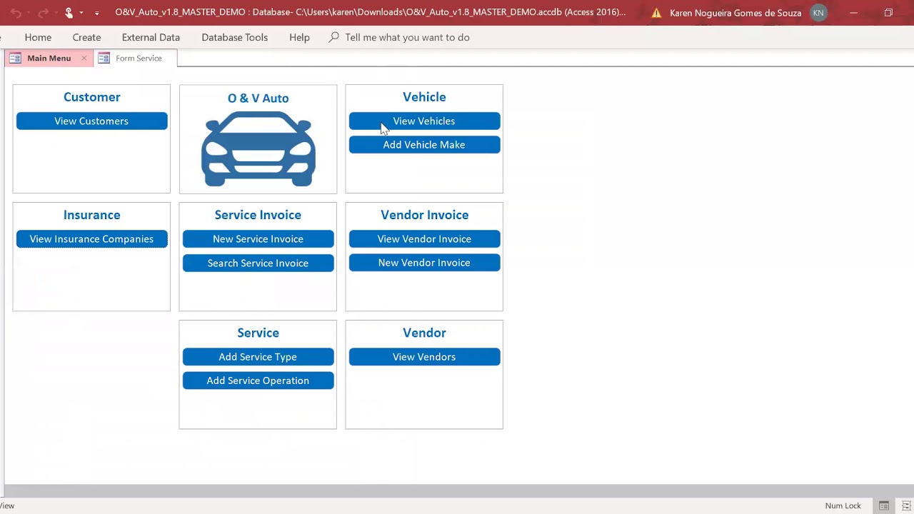Viewport: 914px width, 514px height.
Task: Click the Vendor section heading
Action: point(424,333)
